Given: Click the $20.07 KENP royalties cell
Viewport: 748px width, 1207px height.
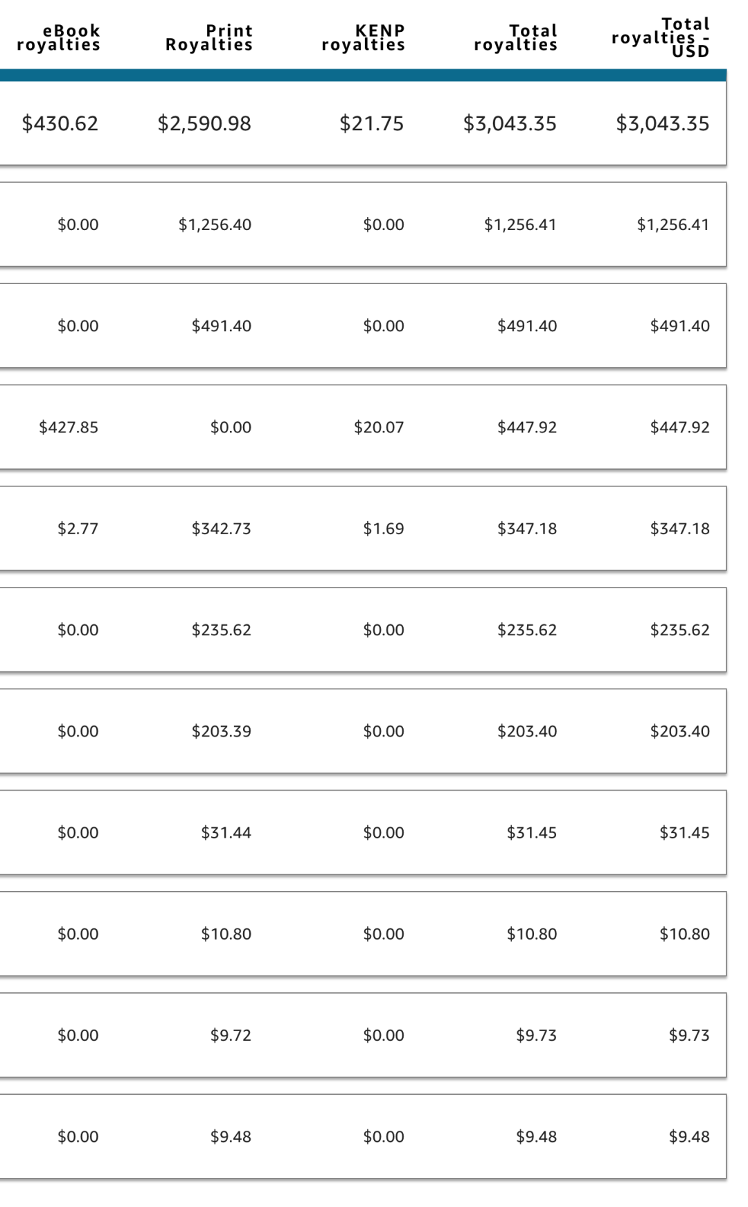Looking at the screenshot, I should click(379, 428).
